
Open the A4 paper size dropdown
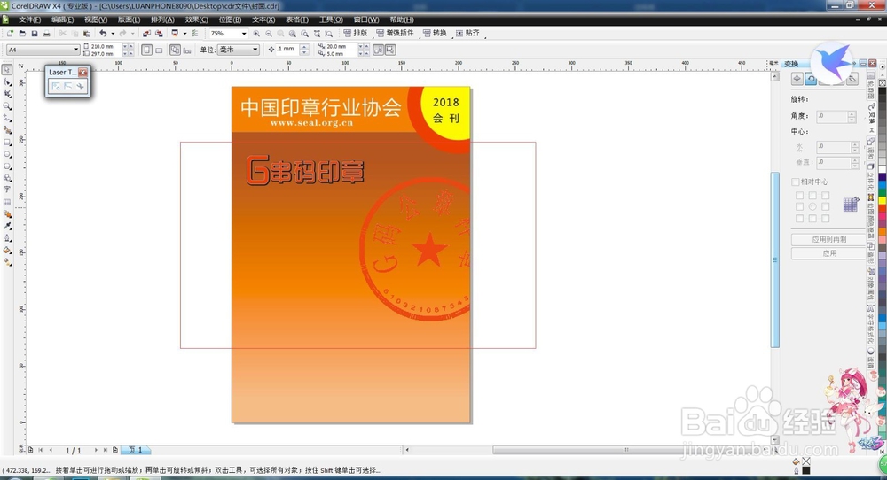[x=75, y=50]
